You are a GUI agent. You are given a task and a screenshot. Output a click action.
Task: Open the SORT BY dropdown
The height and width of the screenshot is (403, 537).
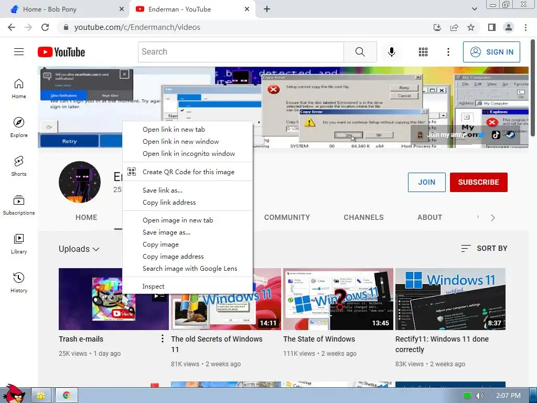[x=484, y=248]
